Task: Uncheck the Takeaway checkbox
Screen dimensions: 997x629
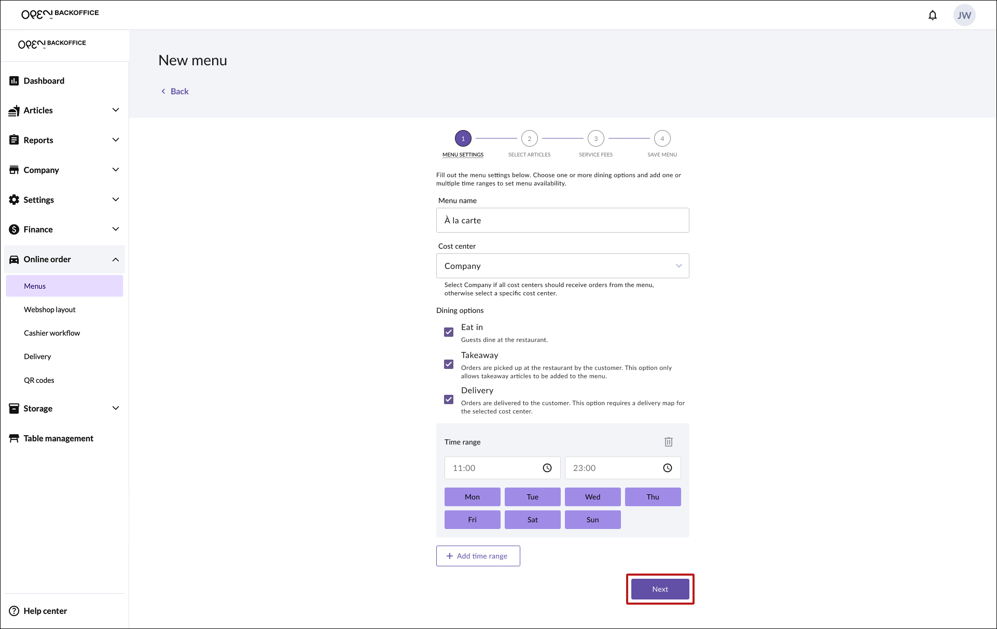Action: (449, 364)
